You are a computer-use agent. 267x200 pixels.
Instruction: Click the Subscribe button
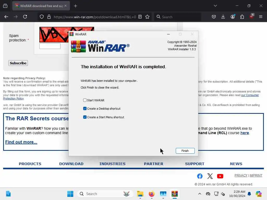18,63
